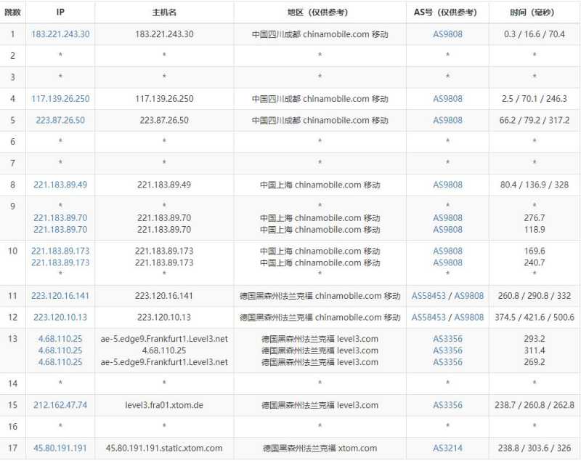Select IP 212.162.47.74 at hop 15
The height and width of the screenshot is (461, 581).
(x=60, y=404)
